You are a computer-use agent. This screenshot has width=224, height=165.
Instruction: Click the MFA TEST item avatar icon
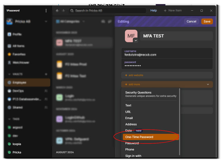pos(131,36)
